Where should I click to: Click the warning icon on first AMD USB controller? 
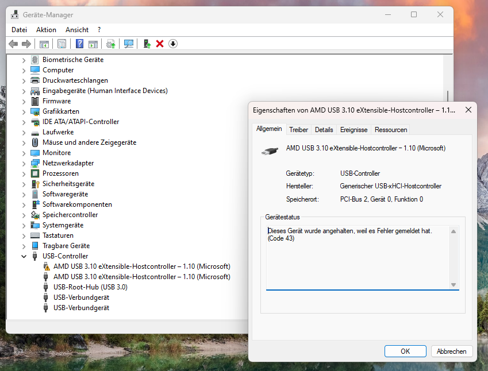pos(46,266)
